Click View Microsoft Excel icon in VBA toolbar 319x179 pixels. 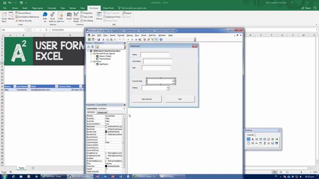click(89, 40)
